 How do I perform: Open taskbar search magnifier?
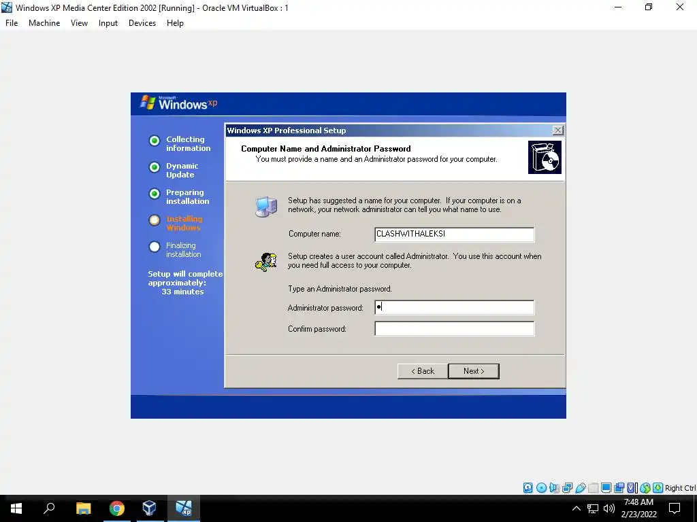click(x=49, y=508)
